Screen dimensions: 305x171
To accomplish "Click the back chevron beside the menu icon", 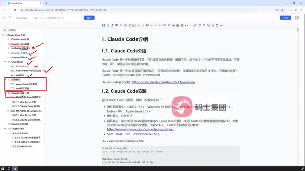I will (x=4, y=18).
